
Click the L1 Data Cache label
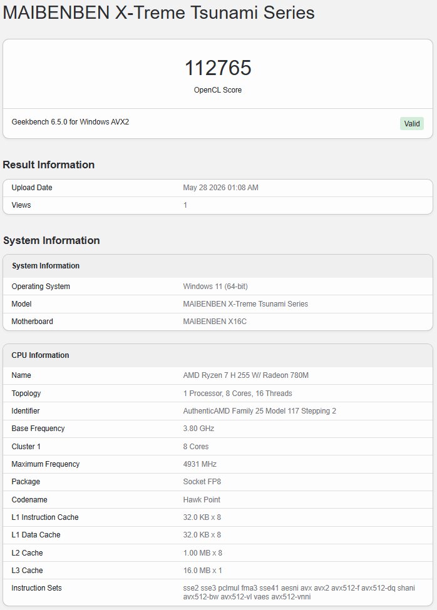click(x=36, y=534)
